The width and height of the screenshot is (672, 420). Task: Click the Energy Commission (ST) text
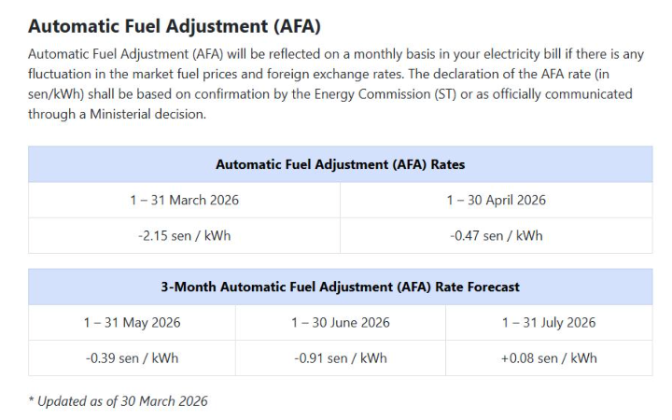point(385,94)
